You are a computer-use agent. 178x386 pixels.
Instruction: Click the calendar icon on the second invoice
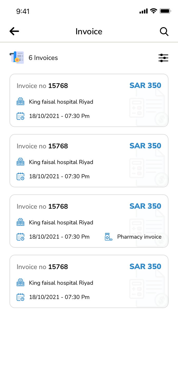point(20,176)
